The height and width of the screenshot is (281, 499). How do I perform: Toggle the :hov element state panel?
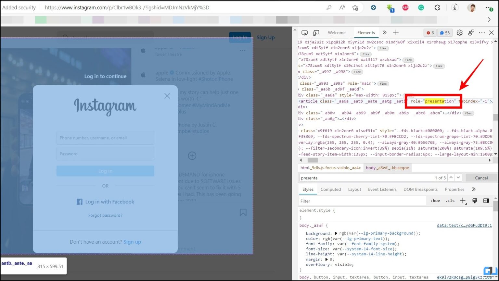pos(435,201)
